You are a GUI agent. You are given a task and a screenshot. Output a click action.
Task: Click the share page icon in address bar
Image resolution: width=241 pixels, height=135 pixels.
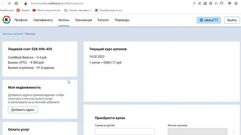200,3
